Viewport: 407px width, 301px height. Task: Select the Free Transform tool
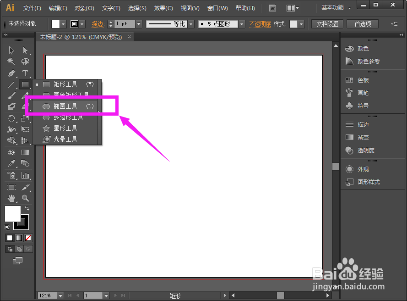tap(25, 129)
